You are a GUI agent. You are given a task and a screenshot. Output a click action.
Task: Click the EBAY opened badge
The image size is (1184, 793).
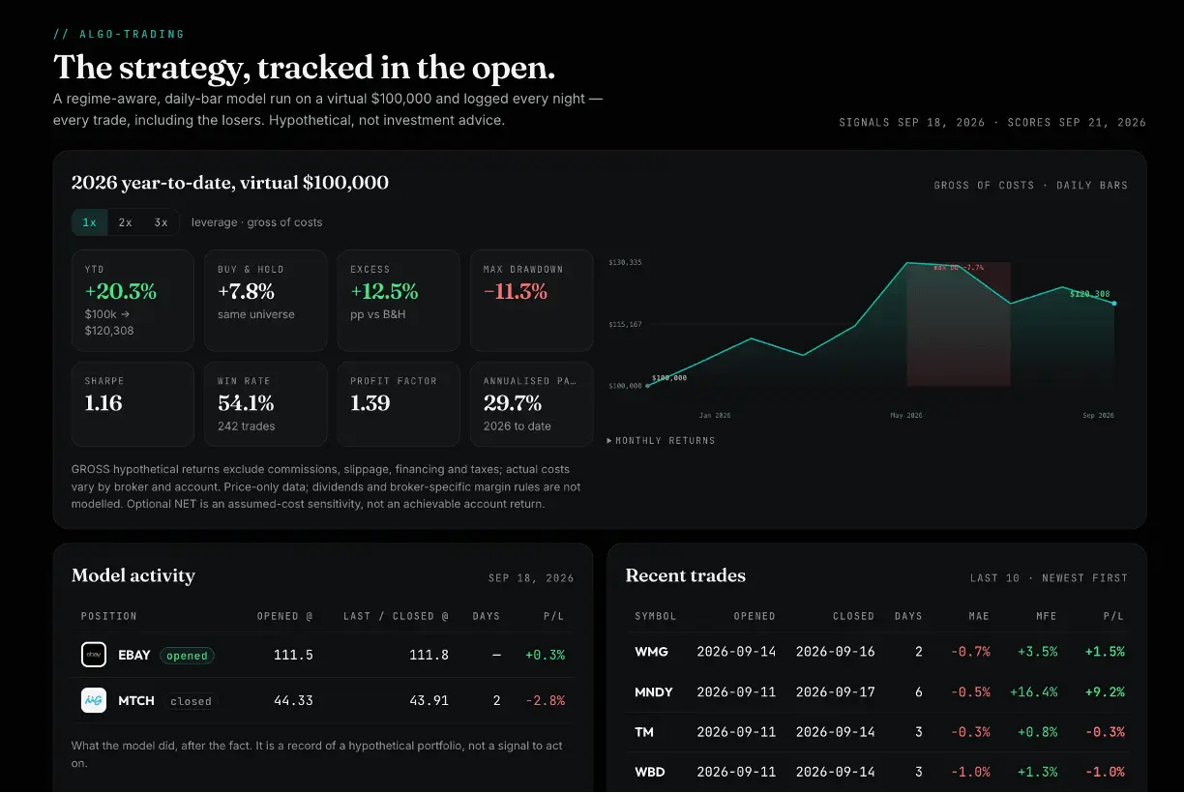point(187,655)
